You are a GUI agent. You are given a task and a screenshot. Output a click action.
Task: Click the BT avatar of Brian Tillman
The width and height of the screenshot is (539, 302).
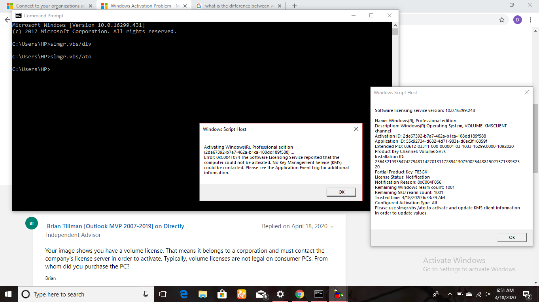coord(32,223)
